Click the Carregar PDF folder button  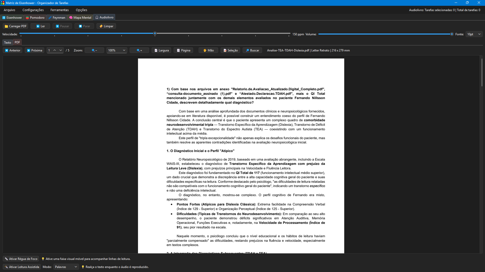point(15,26)
